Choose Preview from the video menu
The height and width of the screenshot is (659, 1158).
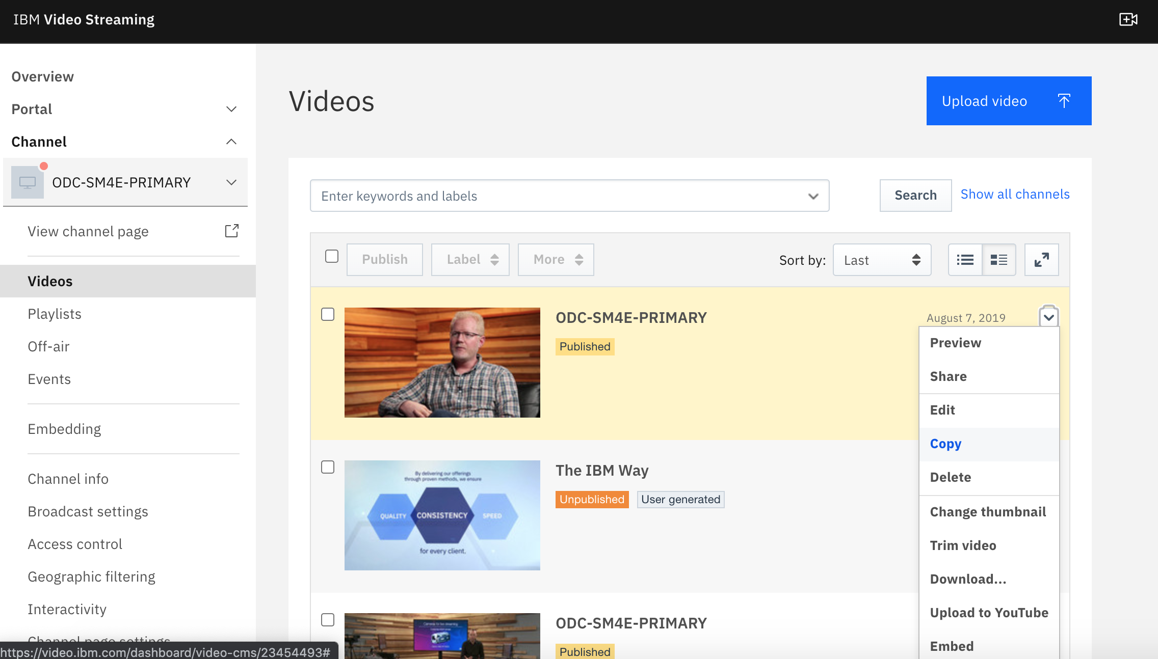[989, 343]
